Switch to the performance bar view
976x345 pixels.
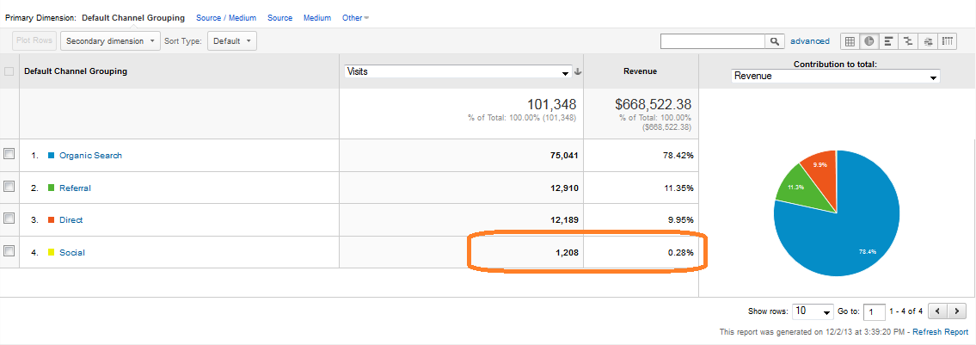point(888,41)
